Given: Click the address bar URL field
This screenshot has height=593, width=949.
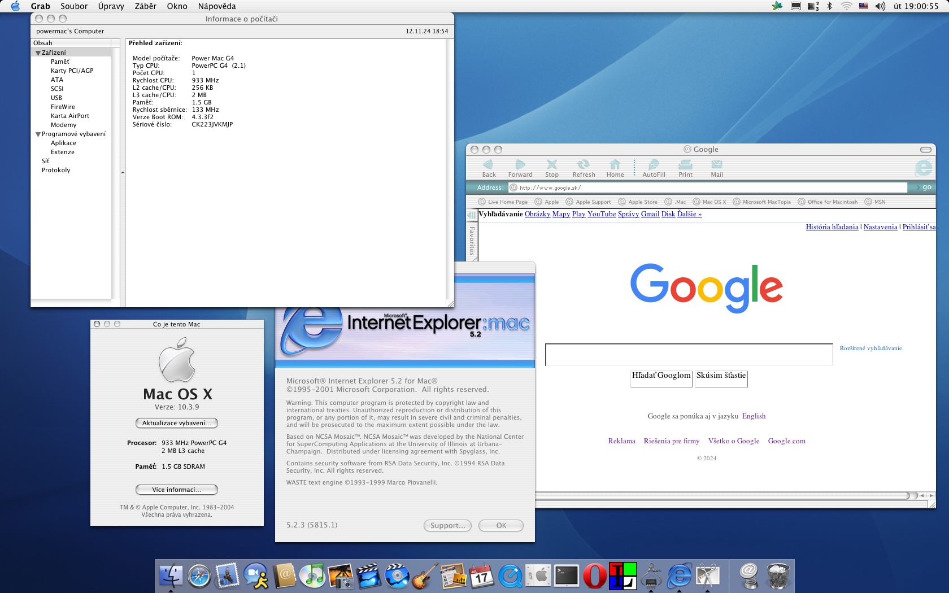Looking at the screenshot, I should [708, 188].
